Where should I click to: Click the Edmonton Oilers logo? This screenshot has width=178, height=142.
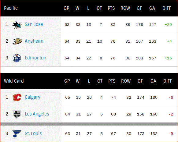click(17, 58)
